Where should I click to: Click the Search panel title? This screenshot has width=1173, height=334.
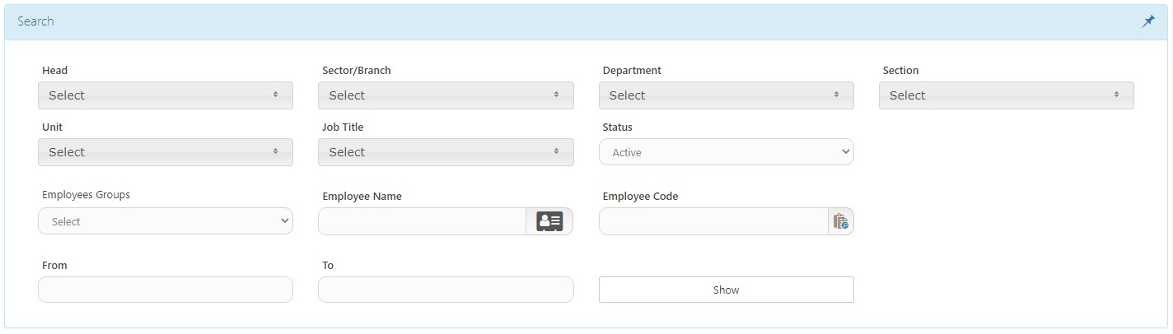tap(35, 21)
